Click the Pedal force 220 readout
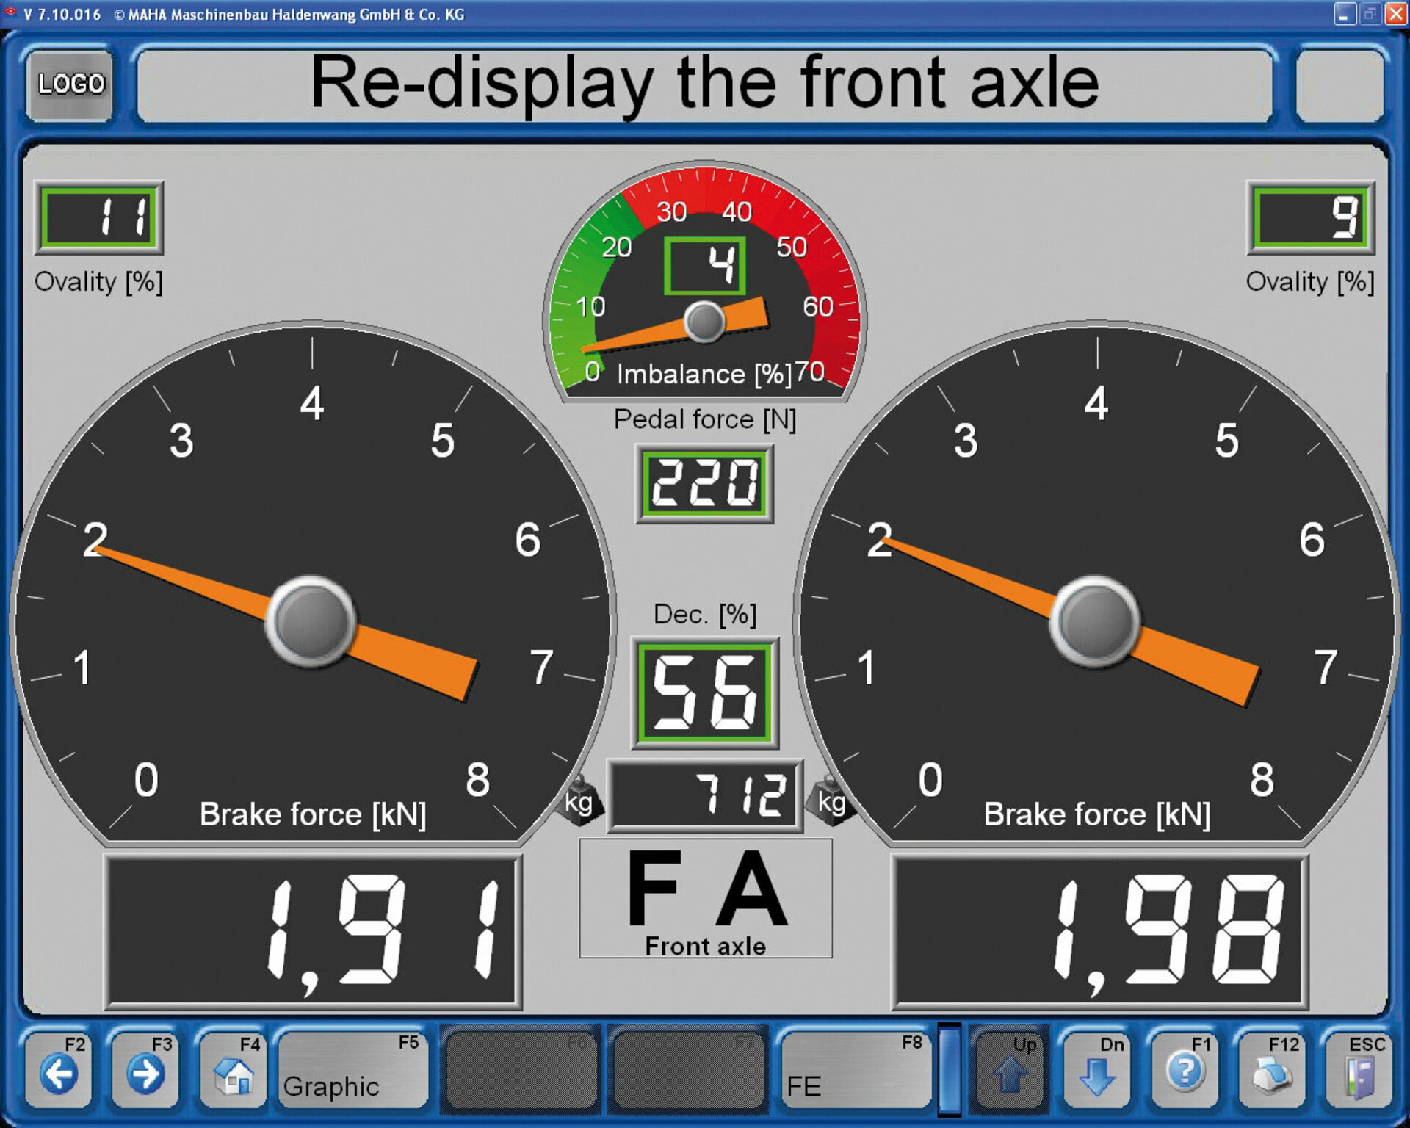 (704, 483)
